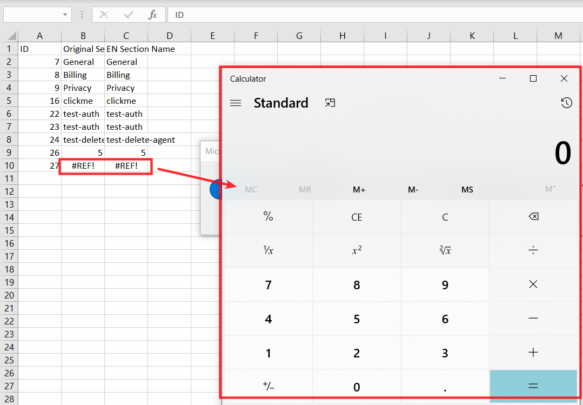Click cell C8 showing test-delete-agent

coord(126,140)
